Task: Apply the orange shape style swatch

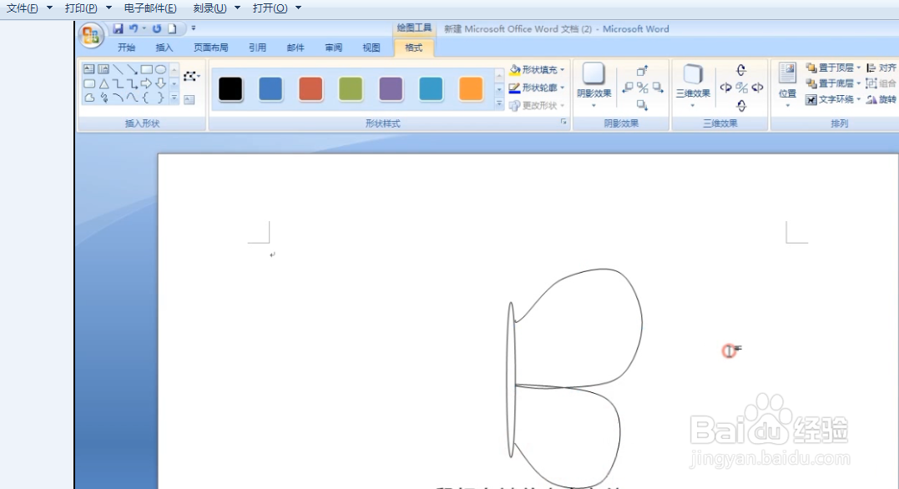Action: [471, 88]
